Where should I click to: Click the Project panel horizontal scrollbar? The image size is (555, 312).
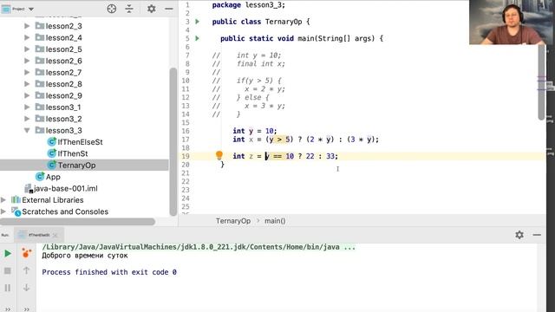(x=77, y=222)
